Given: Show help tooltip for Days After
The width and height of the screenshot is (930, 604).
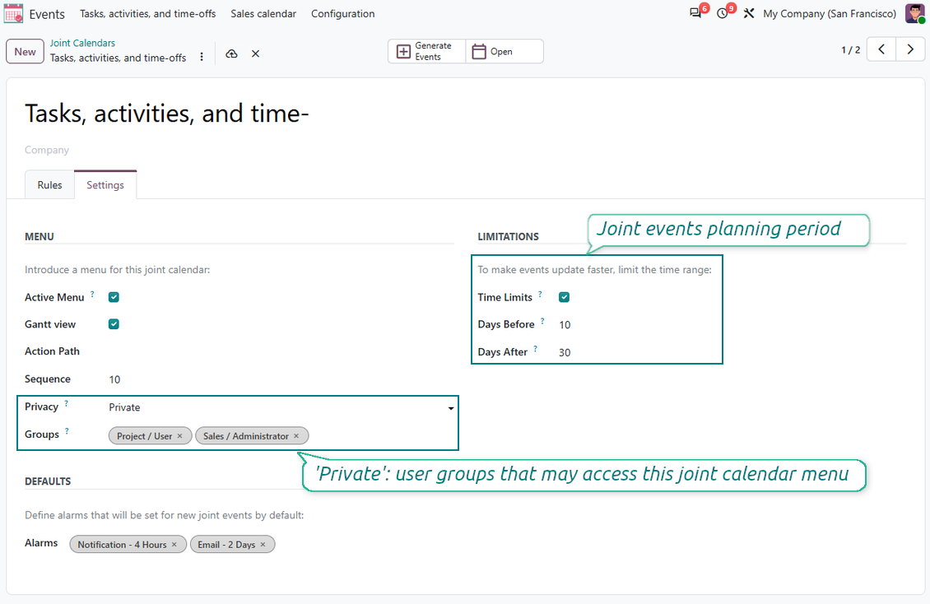Looking at the screenshot, I should [536, 349].
